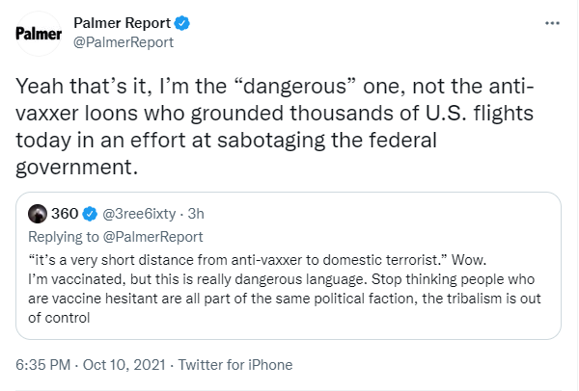The height and width of the screenshot is (391, 579).
Task: Open the 3h timestamp of quoted tweet
Action: click(196, 214)
